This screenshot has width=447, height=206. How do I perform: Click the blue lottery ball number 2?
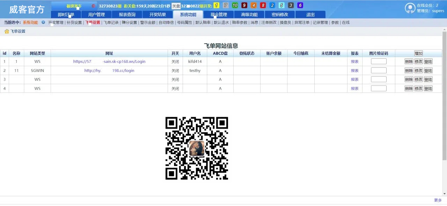272,6
